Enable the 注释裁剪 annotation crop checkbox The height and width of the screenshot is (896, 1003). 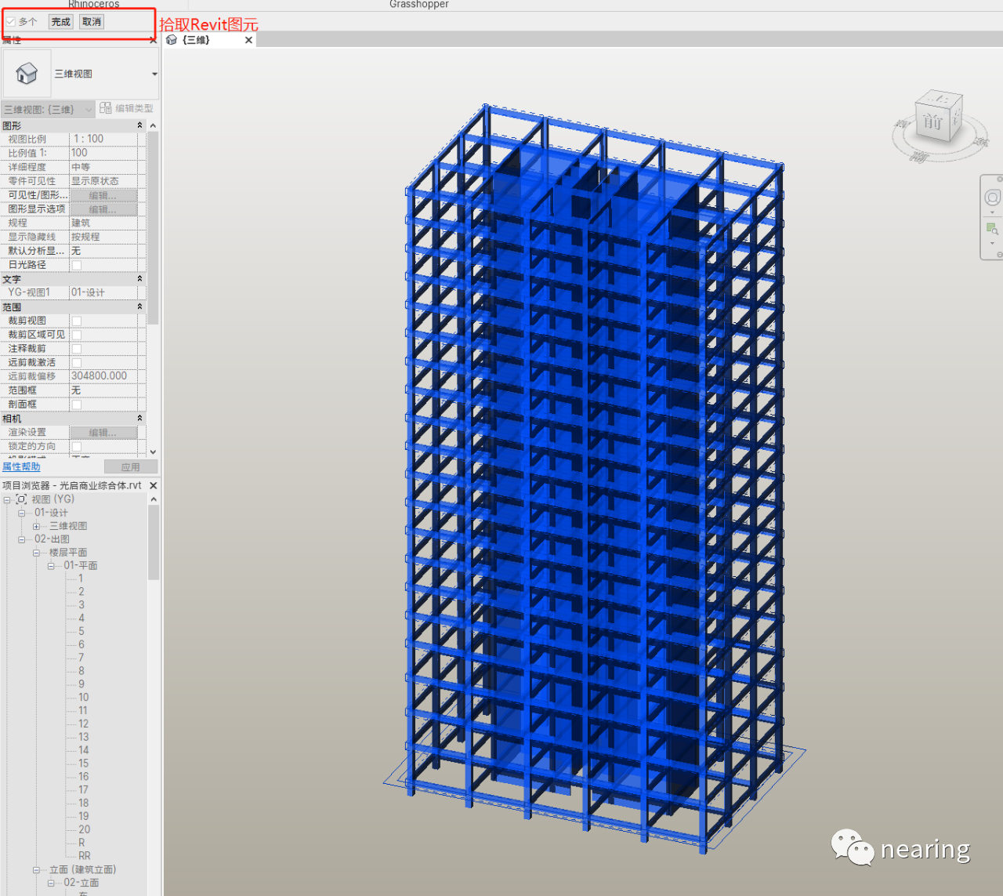[77, 349]
